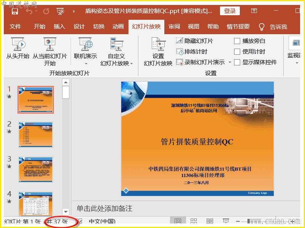Switch to the 切换 ribbon tab
The image size is (305, 228).
click(x=99, y=27)
